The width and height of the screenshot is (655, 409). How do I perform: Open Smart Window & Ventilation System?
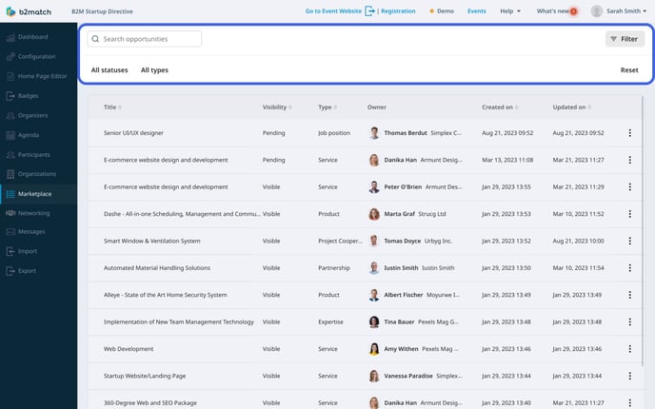click(151, 241)
